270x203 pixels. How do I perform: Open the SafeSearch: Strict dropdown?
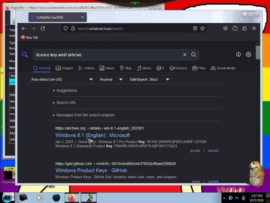click(150, 79)
